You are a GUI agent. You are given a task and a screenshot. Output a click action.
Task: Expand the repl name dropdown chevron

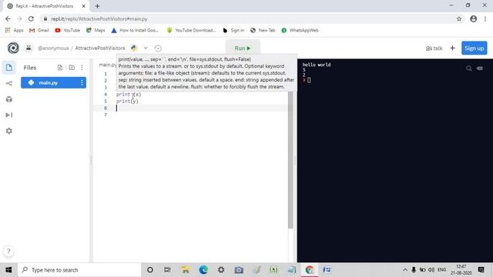(146, 48)
